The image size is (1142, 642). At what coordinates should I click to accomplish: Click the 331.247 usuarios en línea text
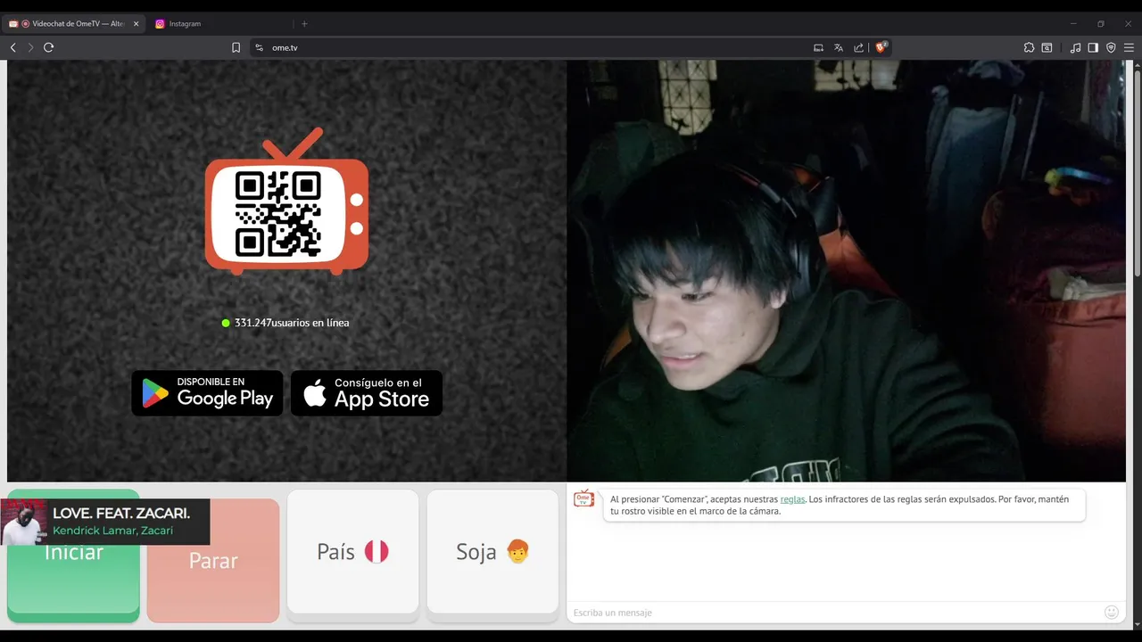(292, 323)
